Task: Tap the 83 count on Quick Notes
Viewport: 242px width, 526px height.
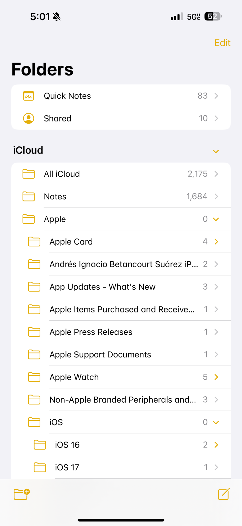Action: tap(202, 96)
